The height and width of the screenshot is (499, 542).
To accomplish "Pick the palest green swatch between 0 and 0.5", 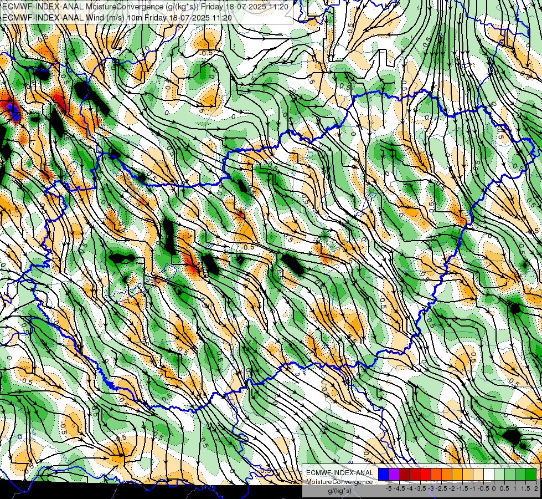I will tap(499, 475).
